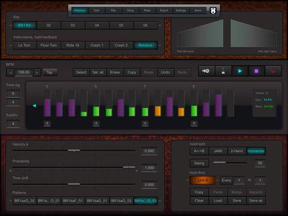This screenshot has width=288, height=216.
Task: Select the BR1 Kit button
Action: coord(25,25)
